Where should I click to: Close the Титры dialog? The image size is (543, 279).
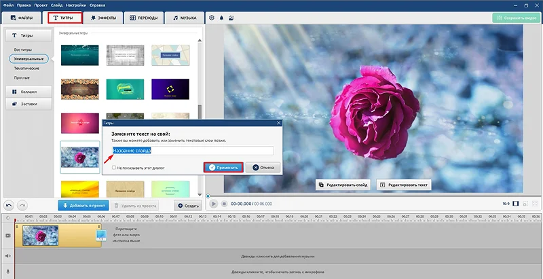click(278, 123)
